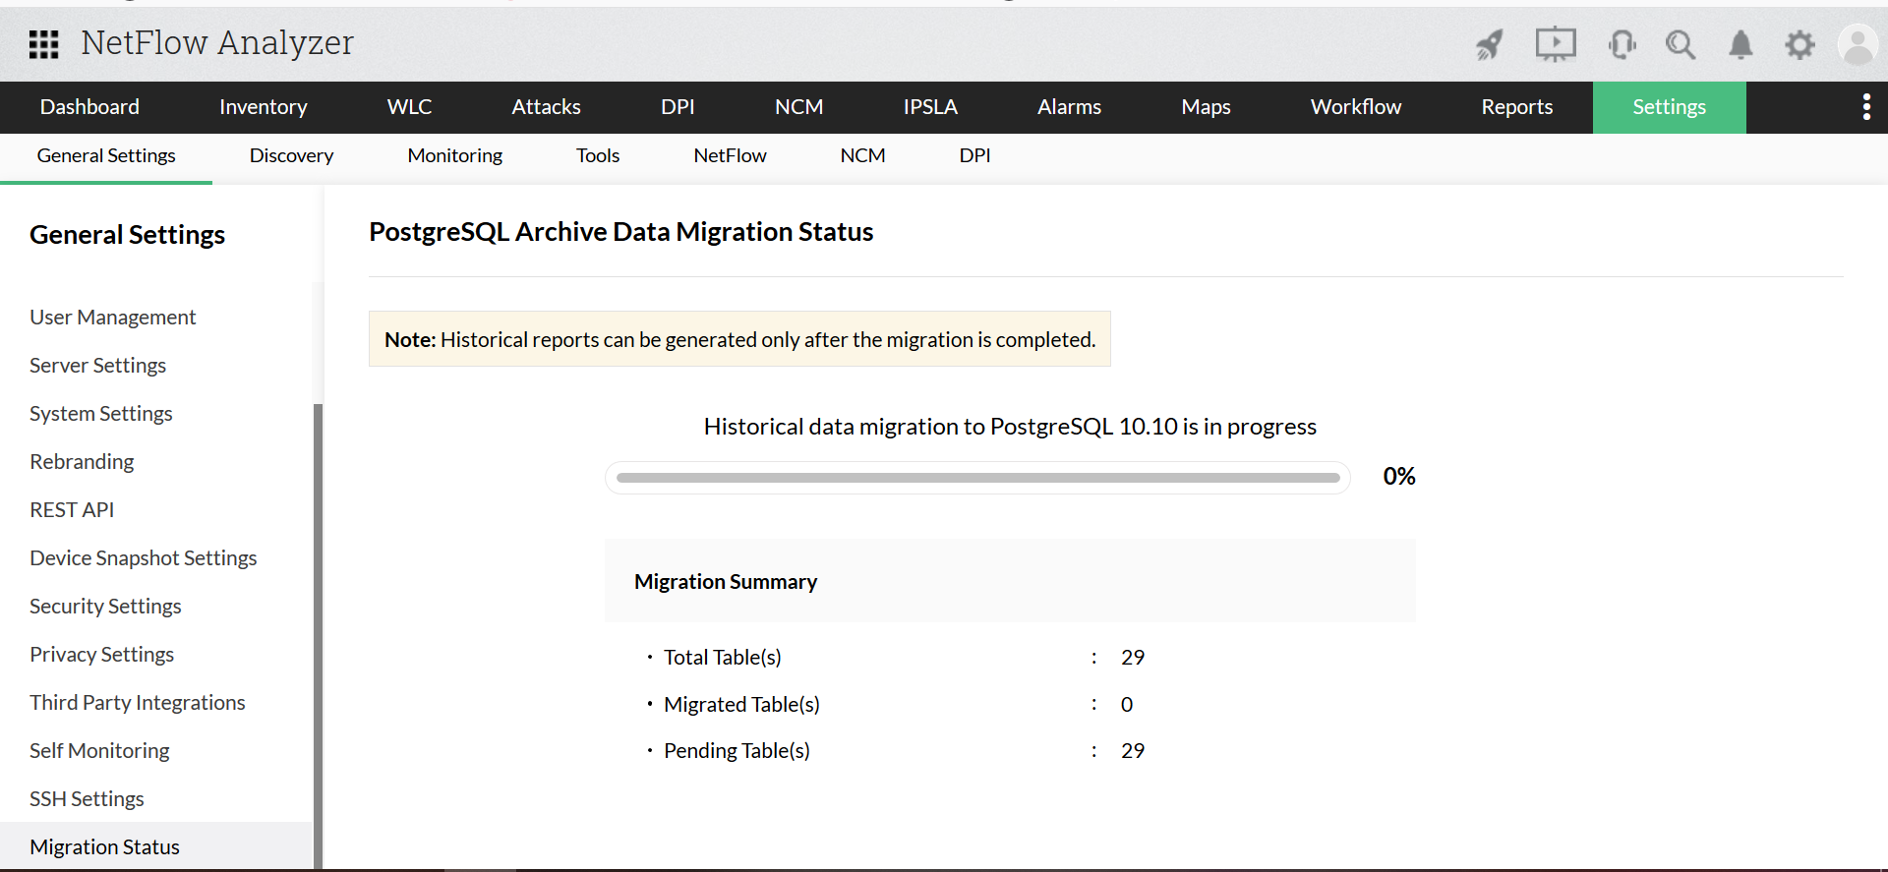Open search with magnifier icon
1888x872 pixels.
click(1681, 44)
